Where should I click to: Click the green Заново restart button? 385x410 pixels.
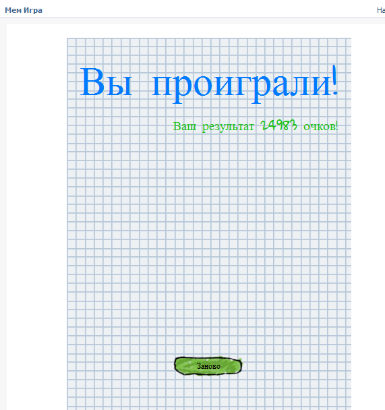coord(208,365)
